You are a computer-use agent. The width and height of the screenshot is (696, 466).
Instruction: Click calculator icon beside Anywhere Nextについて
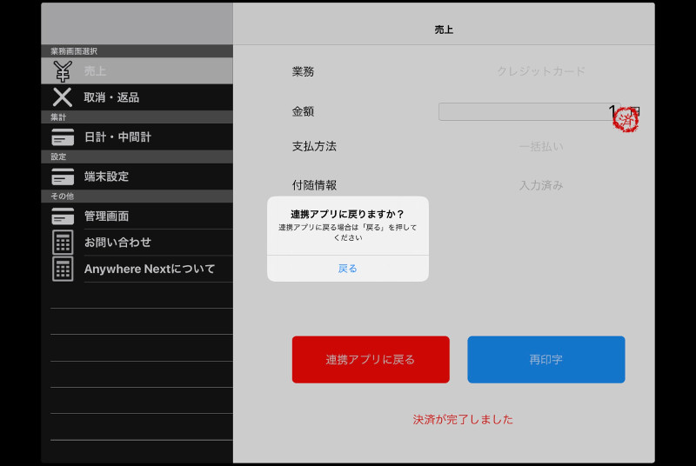pyautogui.click(x=63, y=269)
